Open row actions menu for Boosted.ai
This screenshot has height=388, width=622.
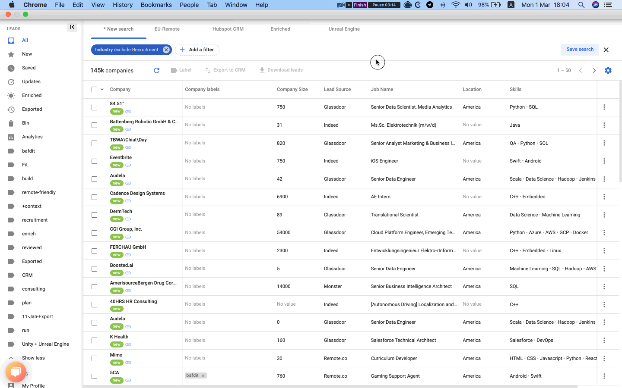pyautogui.click(x=604, y=269)
